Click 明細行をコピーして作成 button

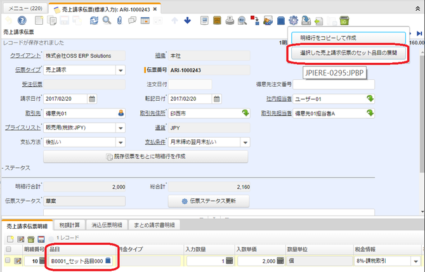pos(349,38)
